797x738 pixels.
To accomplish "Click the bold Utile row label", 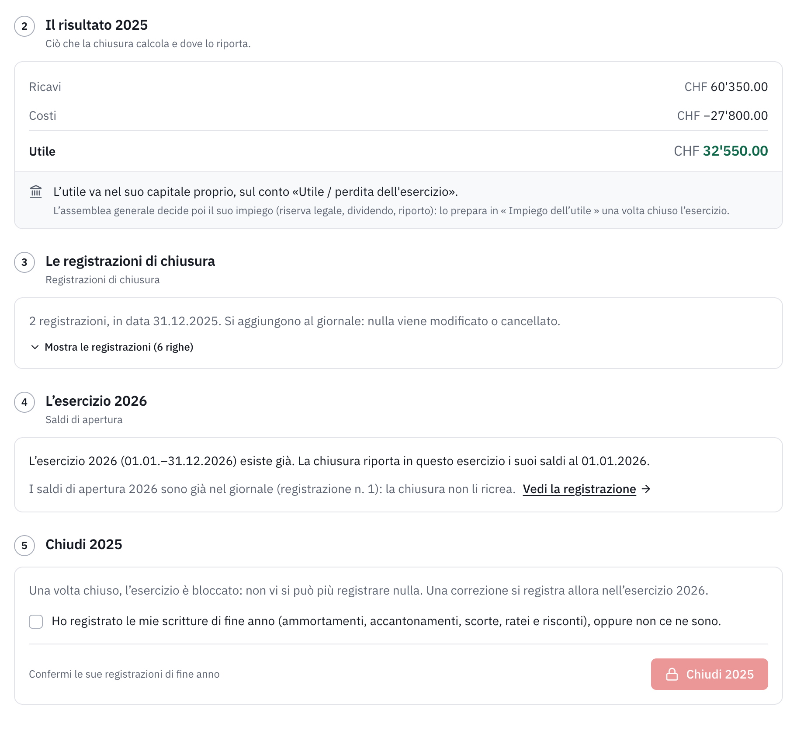I will pos(42,152).
